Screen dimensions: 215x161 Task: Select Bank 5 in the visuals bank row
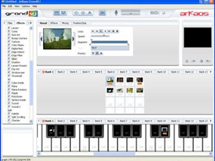pos(98,72)
